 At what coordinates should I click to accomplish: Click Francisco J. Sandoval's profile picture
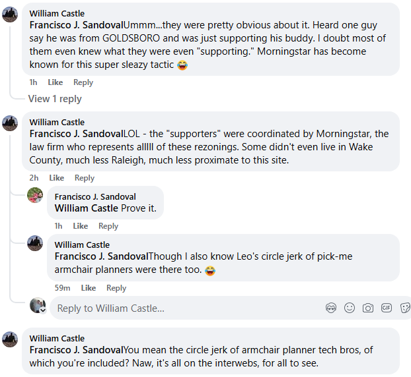(35, 195)
